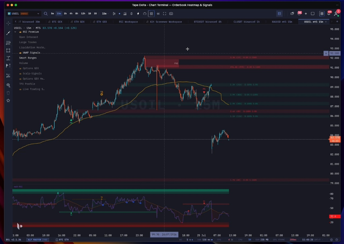Open the window title bar overflow menu

click(337, 5)
